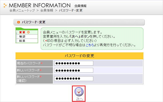Focus the 新しいパスワード (確認) input field
This screenshot has width=163, height=102.
pos(74,79)
